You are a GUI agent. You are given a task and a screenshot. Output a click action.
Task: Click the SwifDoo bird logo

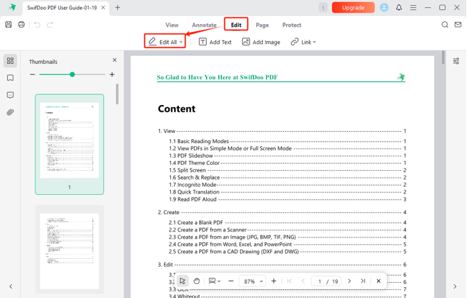pyautogui.click(x=12, y=7)
